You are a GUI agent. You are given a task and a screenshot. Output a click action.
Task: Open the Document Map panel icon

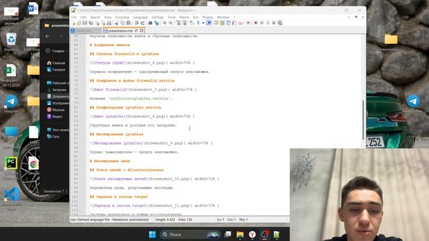[x=222, y=23]
